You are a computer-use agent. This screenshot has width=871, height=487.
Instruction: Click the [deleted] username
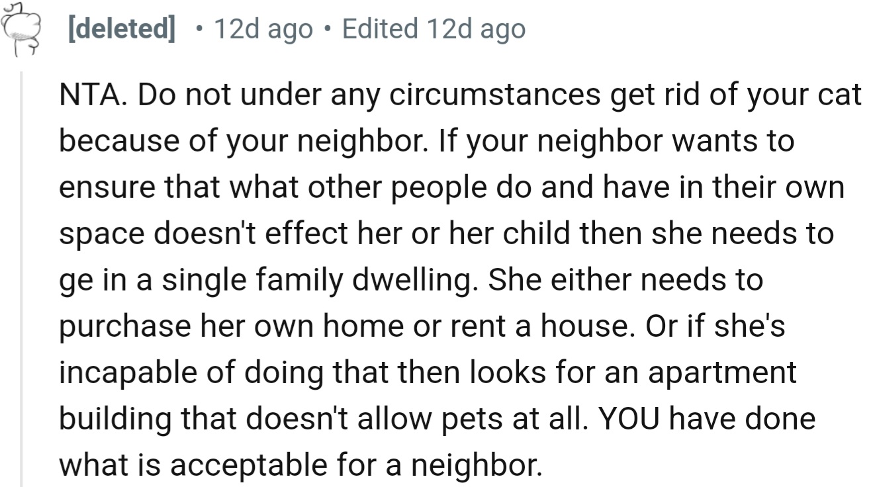[x=121, y=29]
